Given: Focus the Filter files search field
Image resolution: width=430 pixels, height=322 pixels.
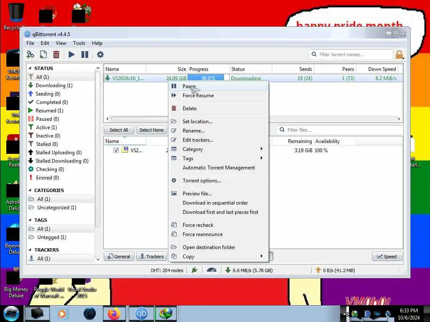Looking at the screenshot, I should coord(340,130).
